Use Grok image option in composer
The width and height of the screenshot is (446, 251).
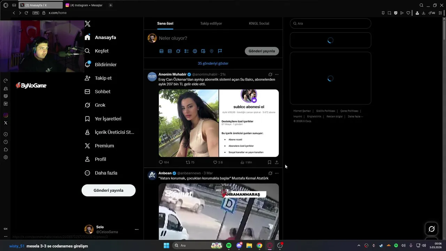pyautogui.click(x=178, y=51)
